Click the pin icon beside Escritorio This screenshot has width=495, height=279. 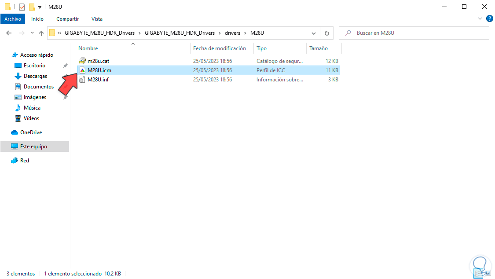click(x=65, y=66)
